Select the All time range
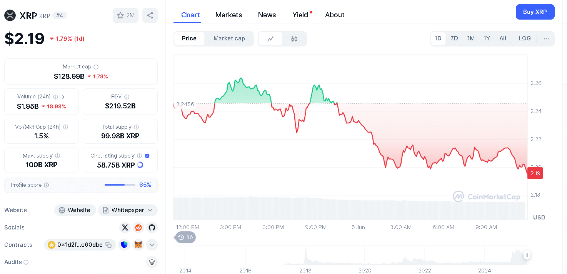 pyautogui.click(x=503, y=39)
